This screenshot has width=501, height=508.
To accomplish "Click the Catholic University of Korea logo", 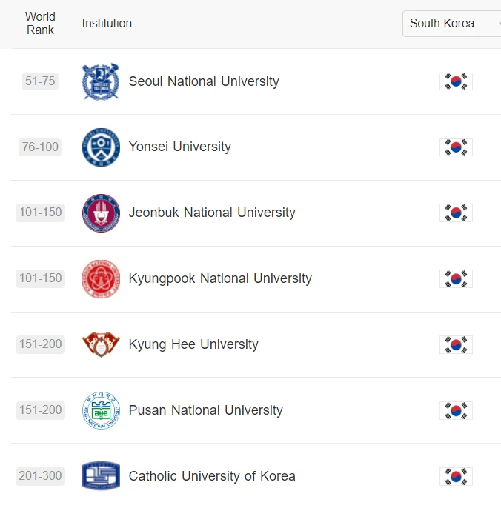I will [x=101, y=475].
